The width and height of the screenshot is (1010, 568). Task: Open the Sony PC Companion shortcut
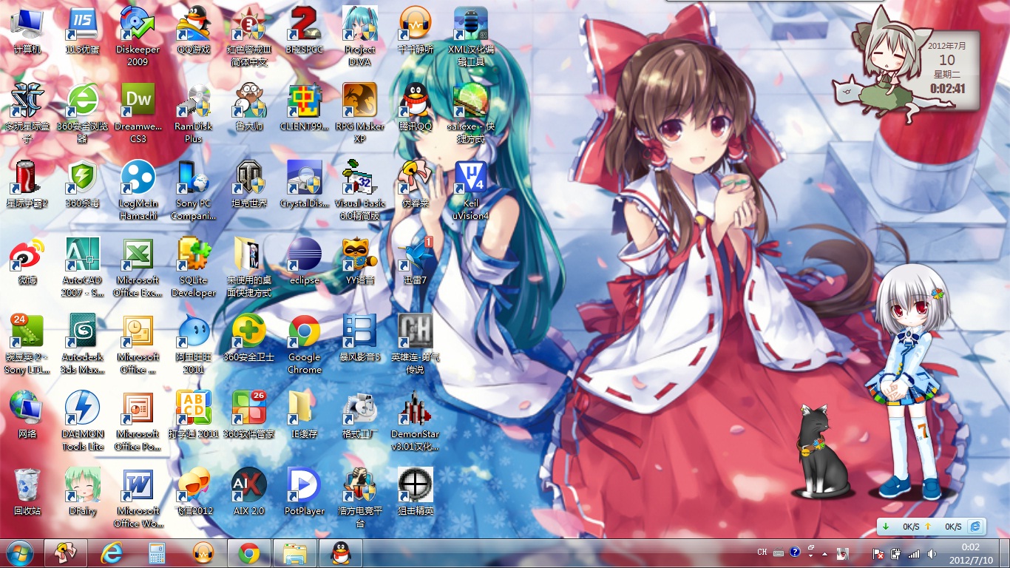(x=194, y=189)
